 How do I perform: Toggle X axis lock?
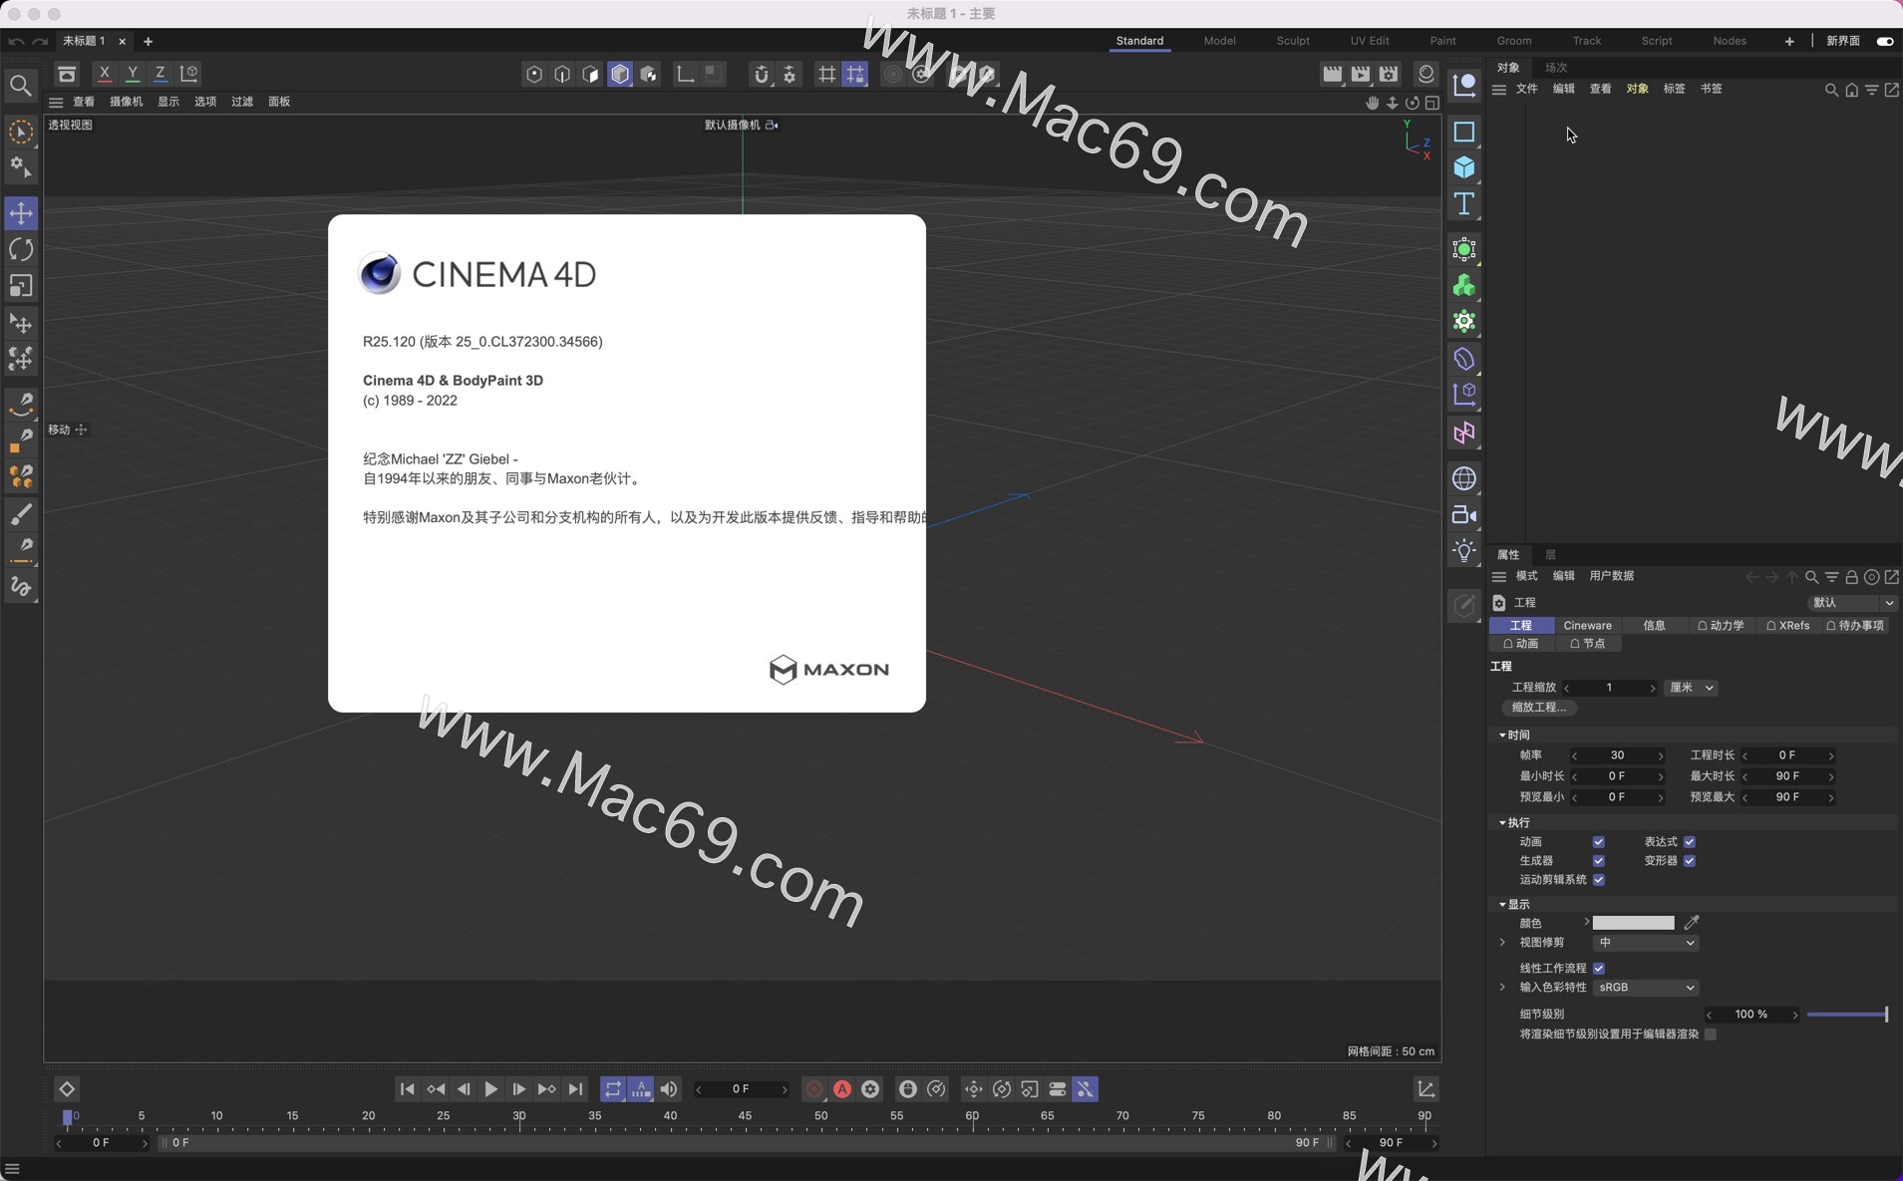[104, 74]
